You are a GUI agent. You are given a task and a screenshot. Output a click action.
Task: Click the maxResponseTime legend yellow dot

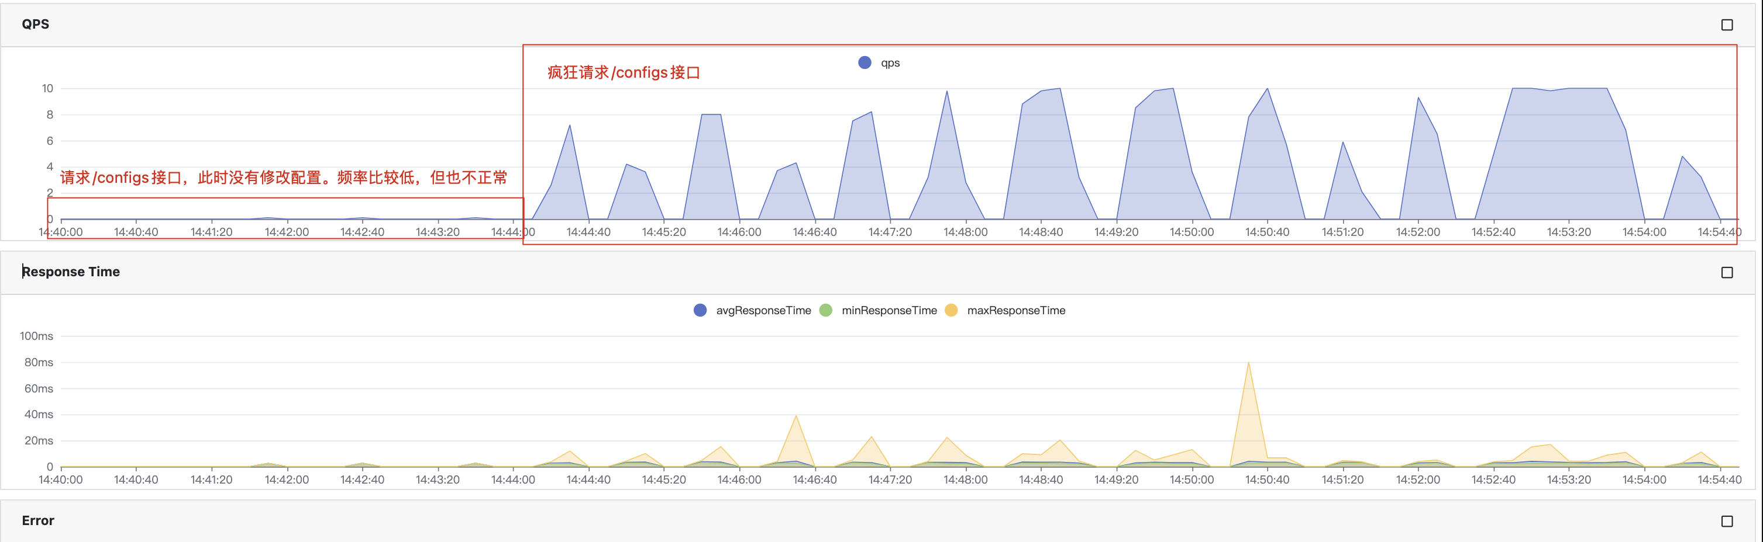pyautogui.click(x=951, y=310)
